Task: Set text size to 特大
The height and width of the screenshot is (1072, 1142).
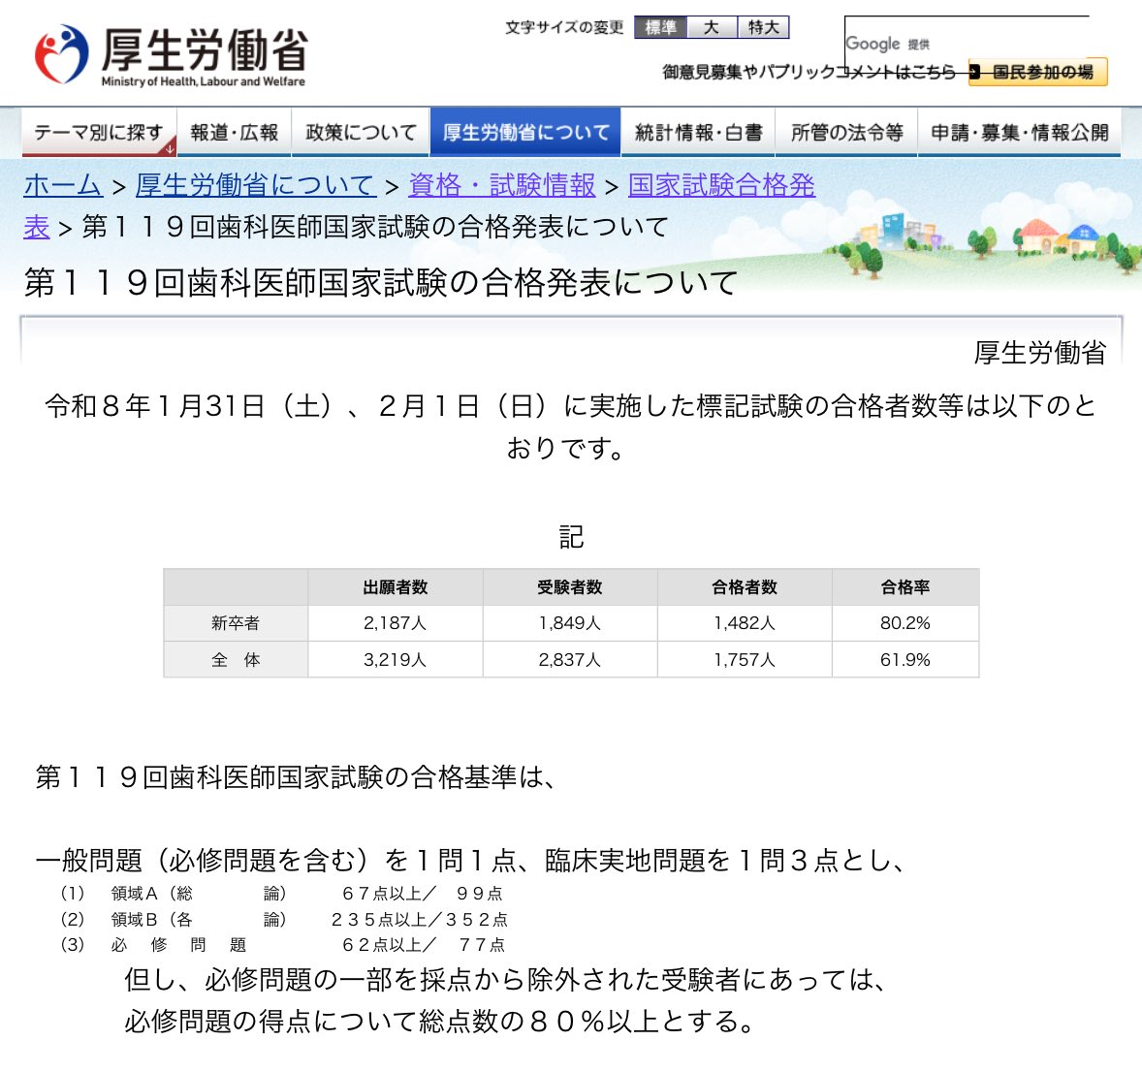Action: pyautogui.click(x=763, y=28)
